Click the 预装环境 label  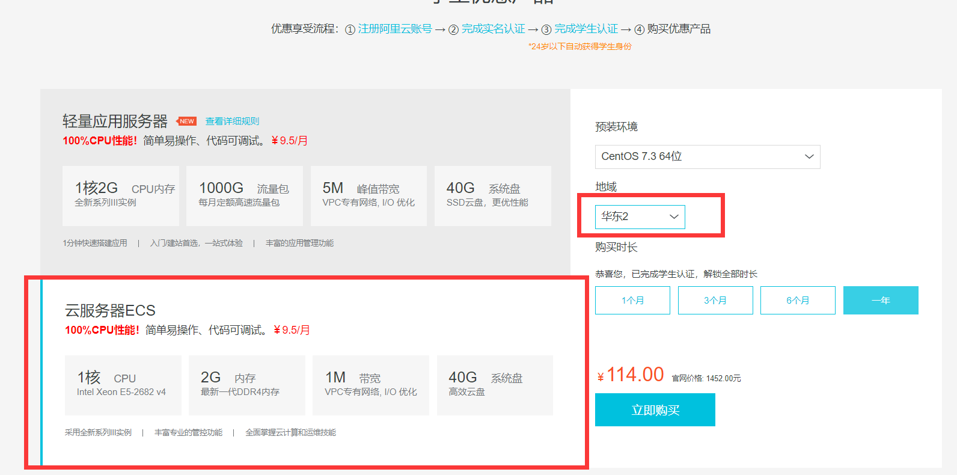coord(616,127)
